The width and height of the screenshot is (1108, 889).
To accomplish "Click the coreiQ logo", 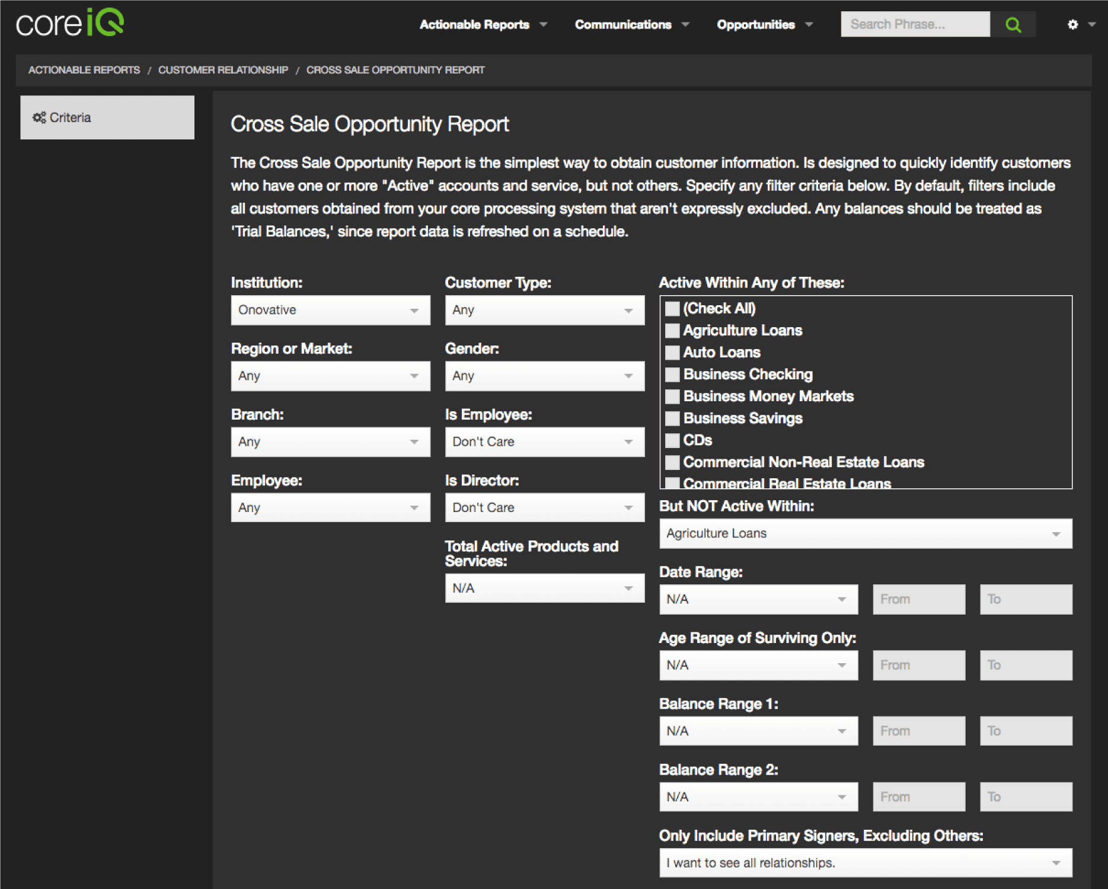I will point(70,24).
